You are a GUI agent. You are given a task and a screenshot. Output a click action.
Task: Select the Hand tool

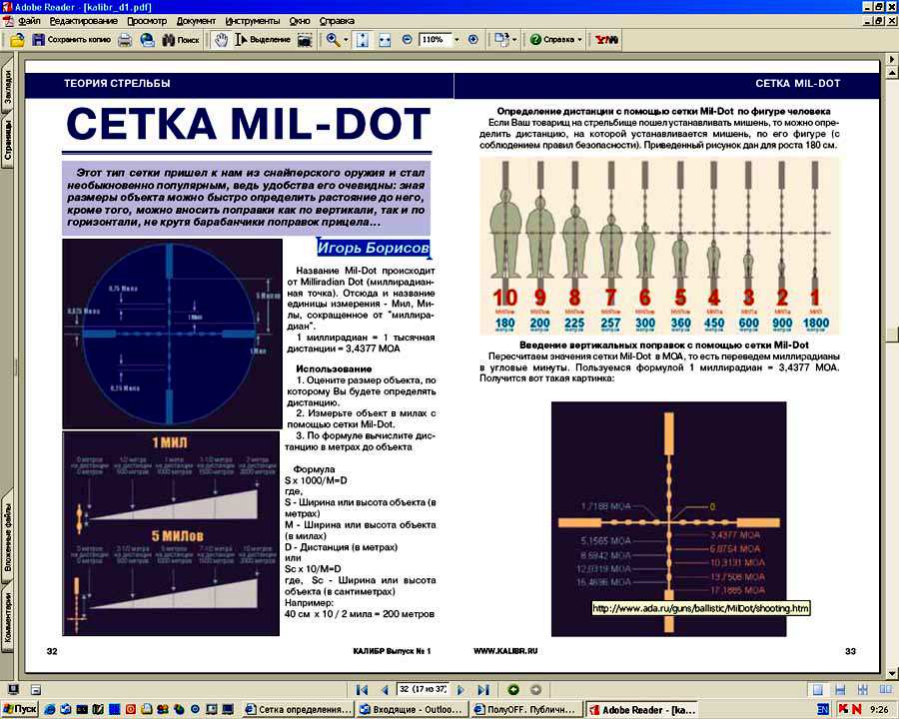pos(221,40)
